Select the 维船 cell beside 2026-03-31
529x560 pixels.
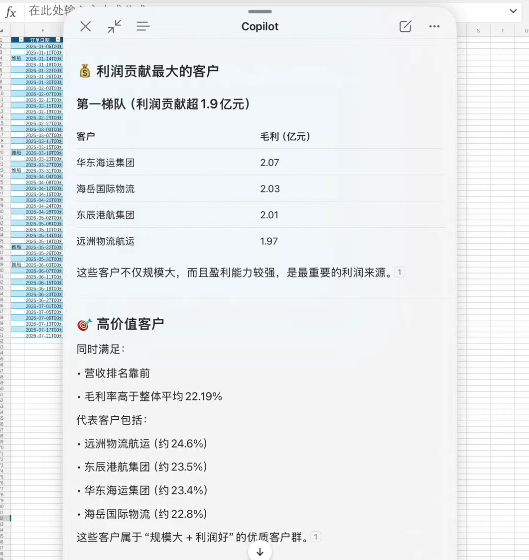pyautogui.click(x=16, y=171)
